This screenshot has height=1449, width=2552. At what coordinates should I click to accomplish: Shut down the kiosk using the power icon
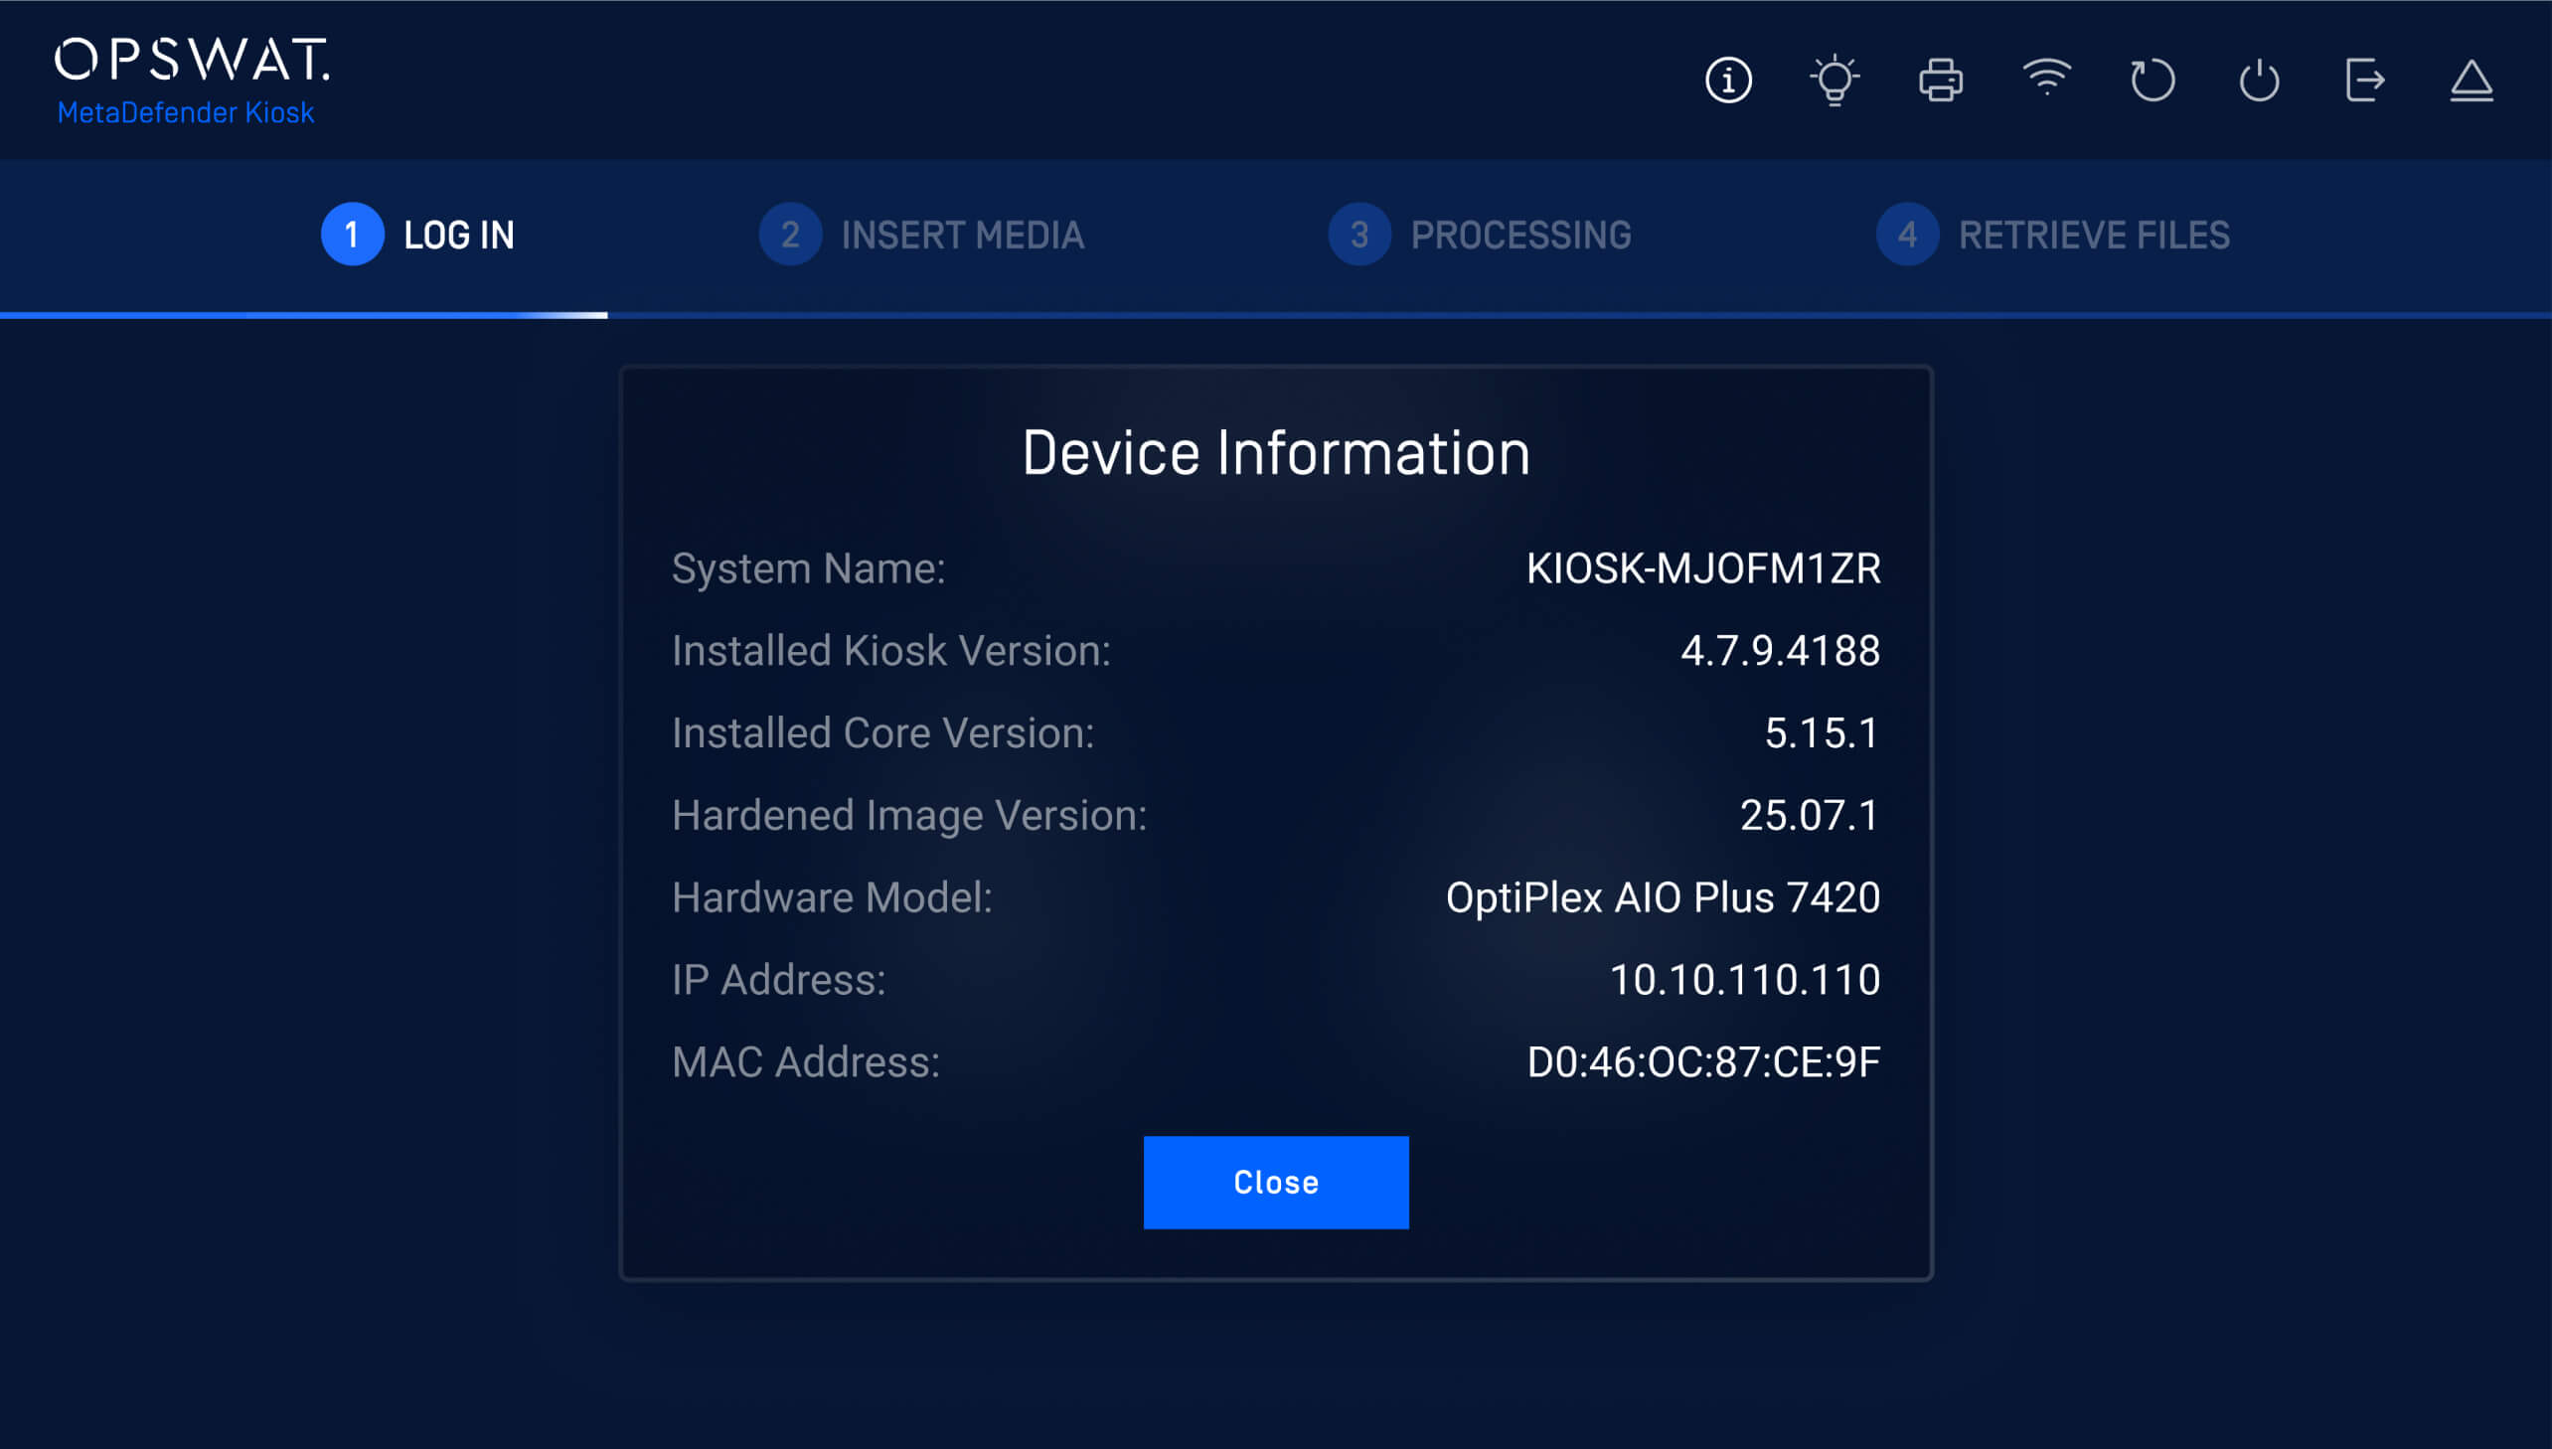(x=2260, y=80)
